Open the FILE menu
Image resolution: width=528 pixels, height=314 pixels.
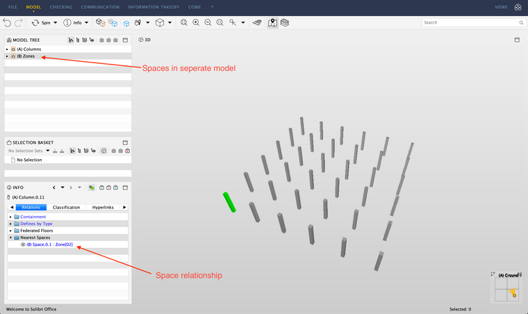(x=13, y=7)
